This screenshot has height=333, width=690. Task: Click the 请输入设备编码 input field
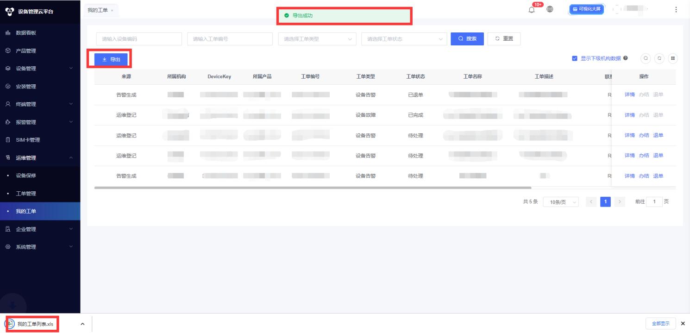tap(139, 39)
